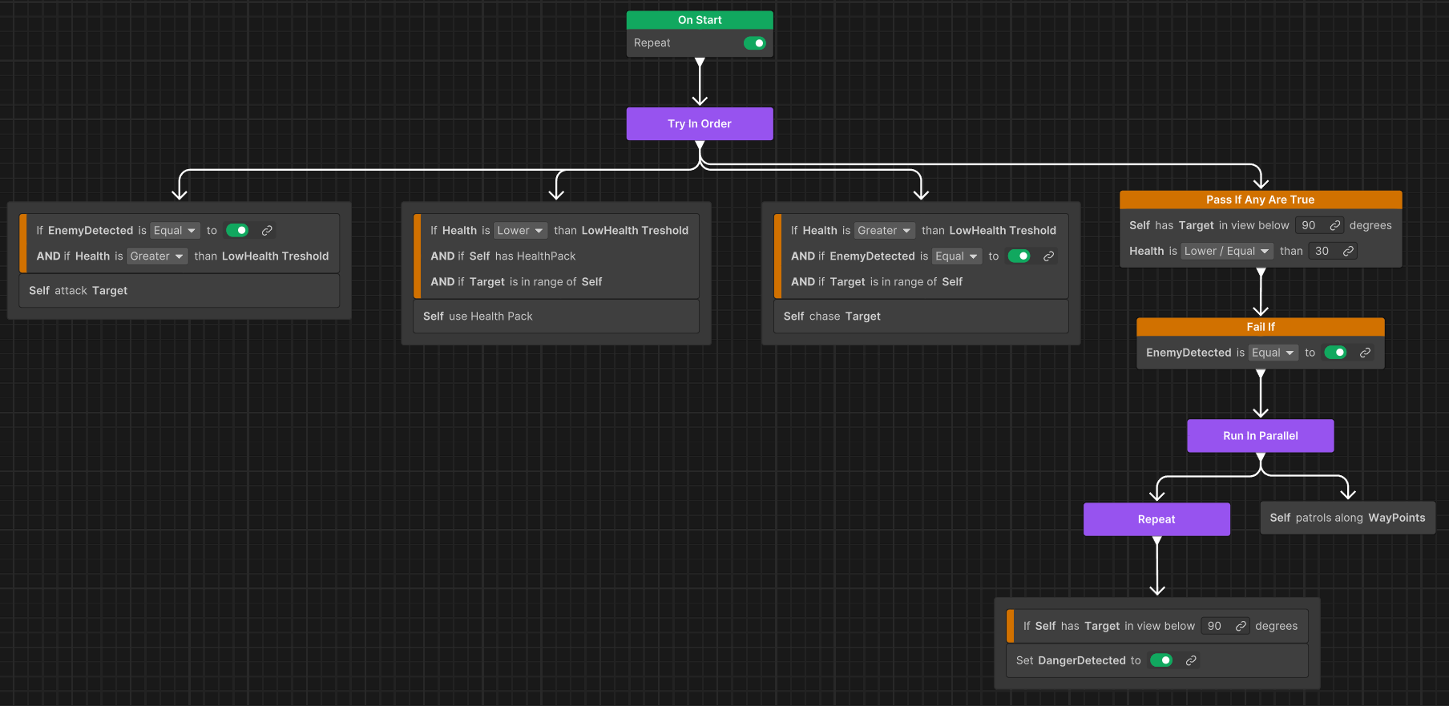Click the link icon beside EnemyDetected toggle in chase node
The image size is (1449, 706).
1048,256
